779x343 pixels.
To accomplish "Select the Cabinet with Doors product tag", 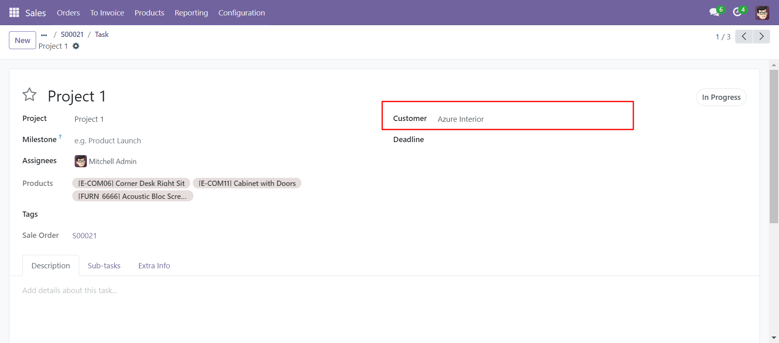I will pyautogui.click(x=247, y=183).
